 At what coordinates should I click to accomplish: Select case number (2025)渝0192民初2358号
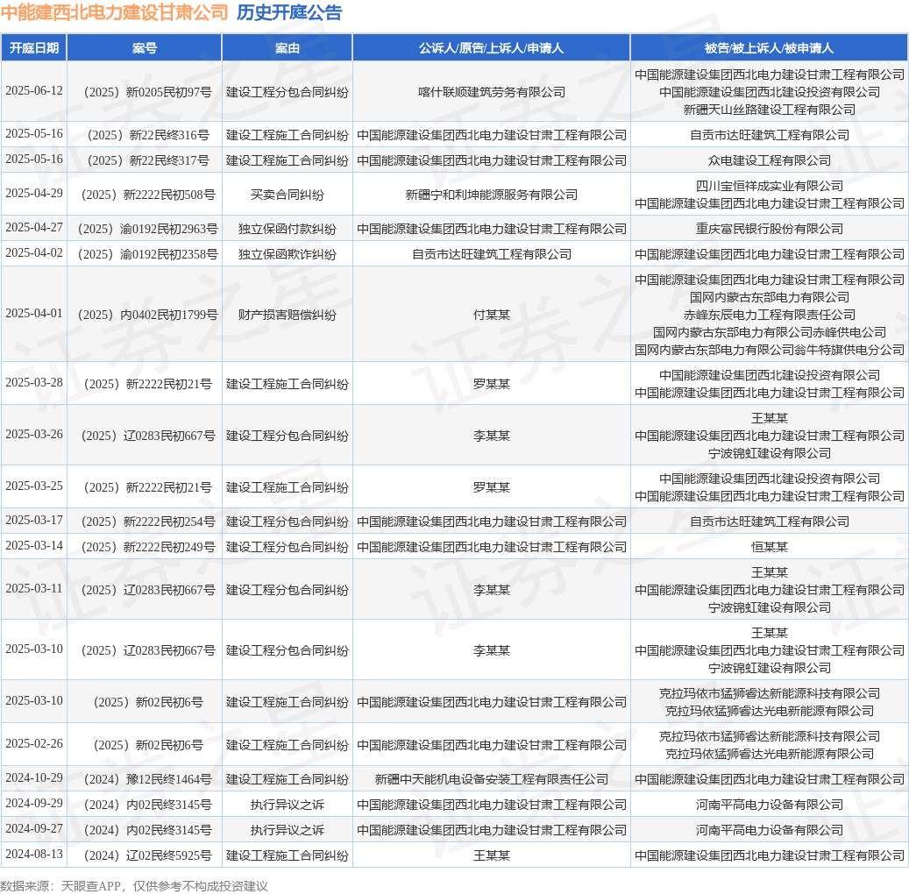pos(145,254)
